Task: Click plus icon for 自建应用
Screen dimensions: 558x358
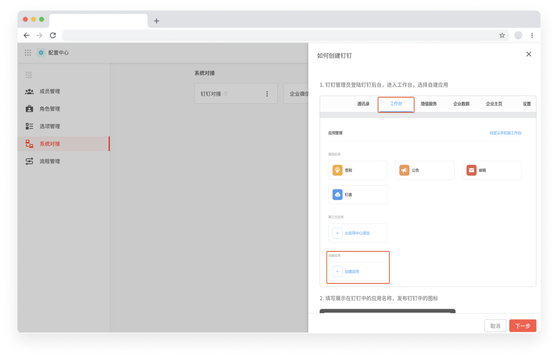Action: tap(337, 271)
